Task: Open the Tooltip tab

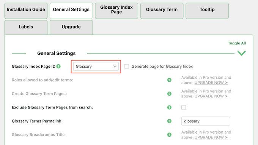Action: point(207,11)
